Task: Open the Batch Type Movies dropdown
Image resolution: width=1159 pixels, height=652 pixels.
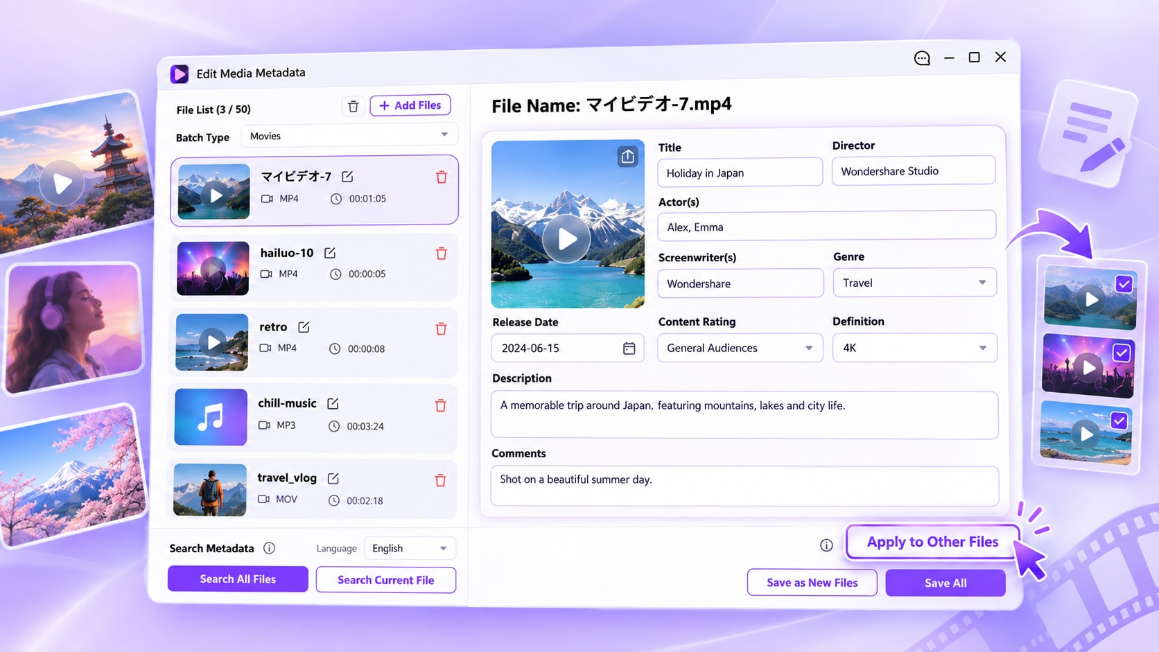Action: [349, 136]
